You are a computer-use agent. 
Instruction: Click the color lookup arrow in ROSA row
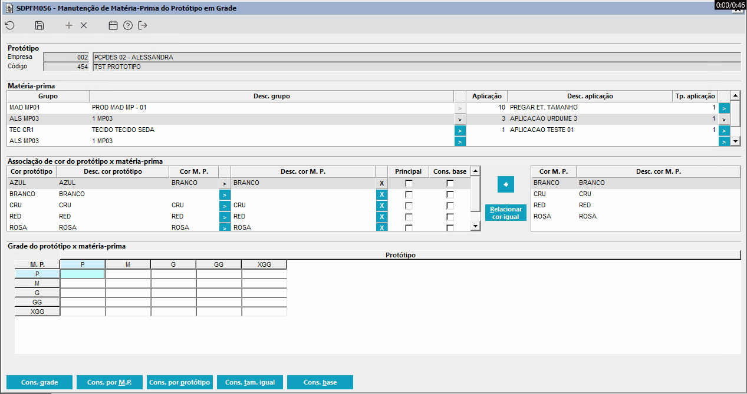click(225, 227)
